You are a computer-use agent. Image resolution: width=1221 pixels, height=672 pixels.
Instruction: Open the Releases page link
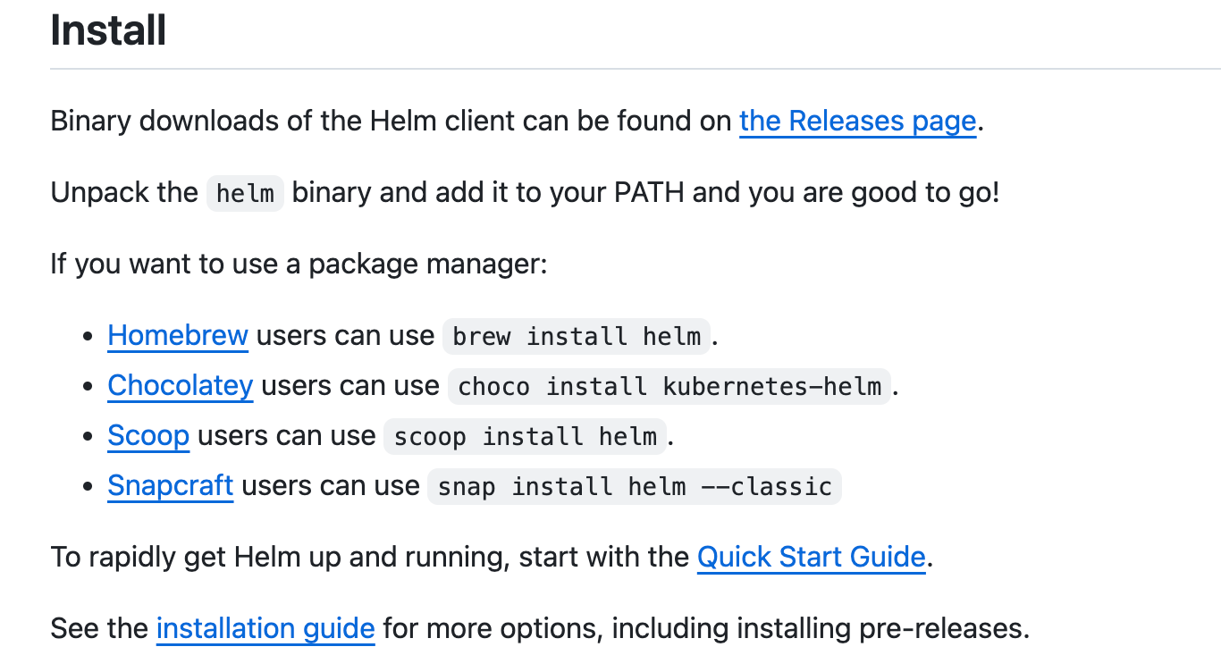[857, 121]
